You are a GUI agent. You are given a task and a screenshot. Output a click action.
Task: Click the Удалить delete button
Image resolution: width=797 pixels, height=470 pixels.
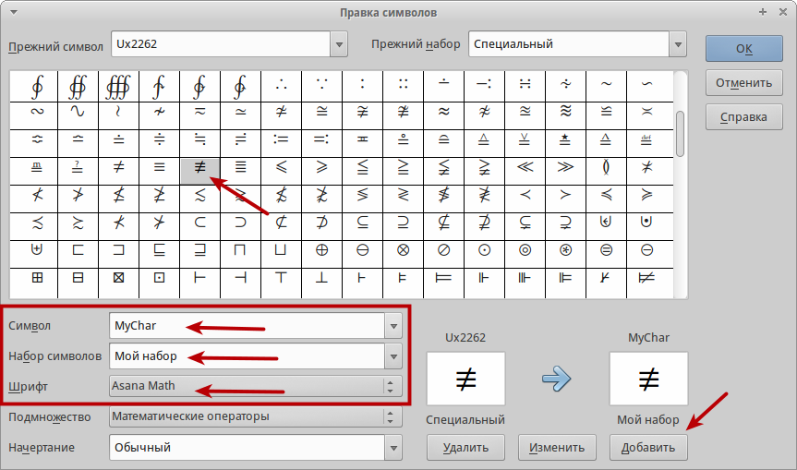click(x=465, y=448)
